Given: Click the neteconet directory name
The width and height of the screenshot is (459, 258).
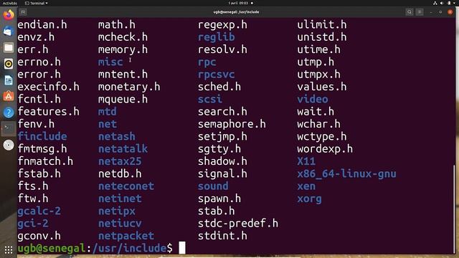Looking at the screenshot, I should point(126,186).
